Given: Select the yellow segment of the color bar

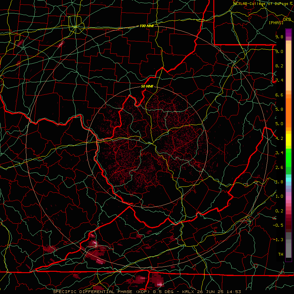Looking at the screenshot, I should [x=288, y=140].
